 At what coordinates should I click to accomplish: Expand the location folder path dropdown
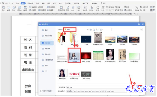pyautogui.click(x=88, y=29)
